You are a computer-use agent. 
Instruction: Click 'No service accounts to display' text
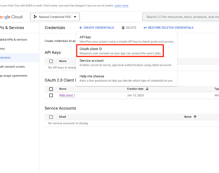point(68,123)
